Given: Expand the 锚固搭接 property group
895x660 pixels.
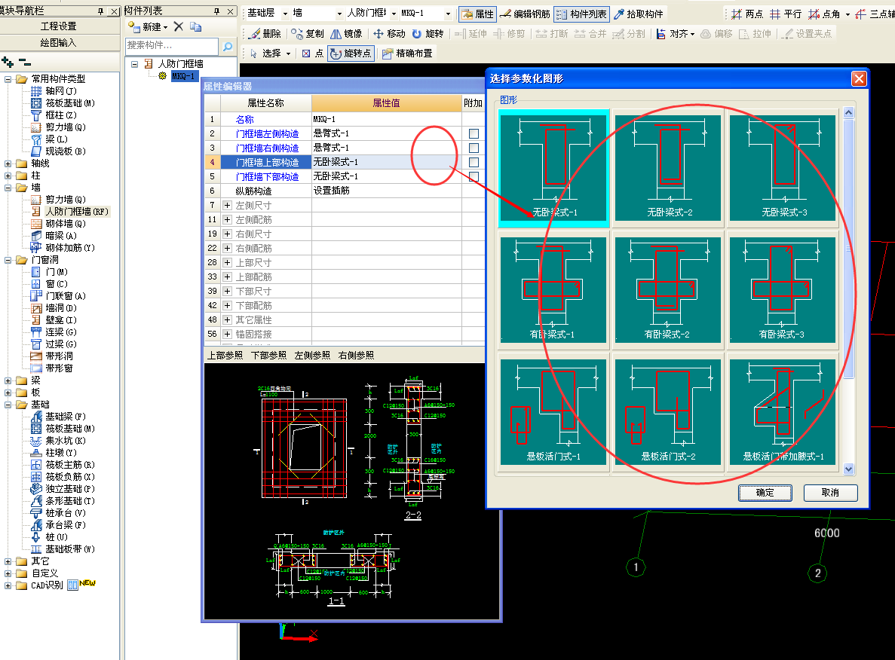Looking at the screenshot, I should pyautogui.click(x=227, y=334).
